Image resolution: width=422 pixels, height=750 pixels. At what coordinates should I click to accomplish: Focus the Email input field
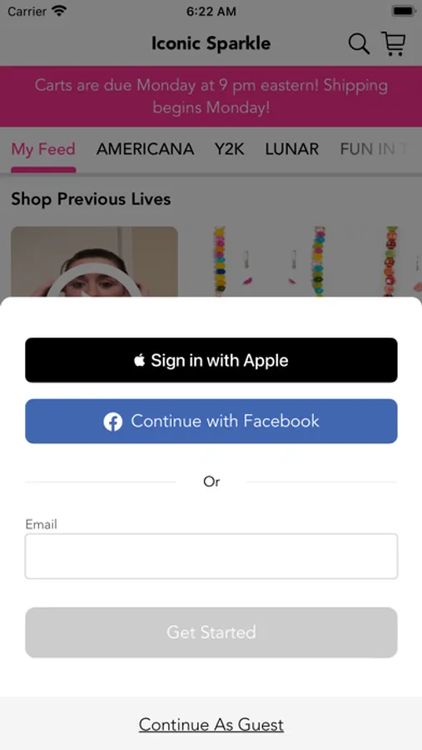click(211, 557)
